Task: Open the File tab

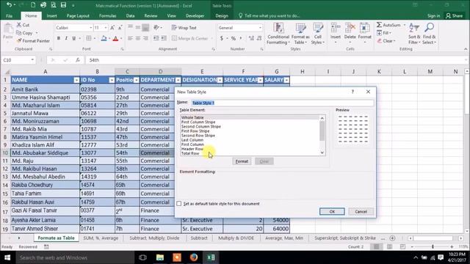Action: tap(10, 16)
